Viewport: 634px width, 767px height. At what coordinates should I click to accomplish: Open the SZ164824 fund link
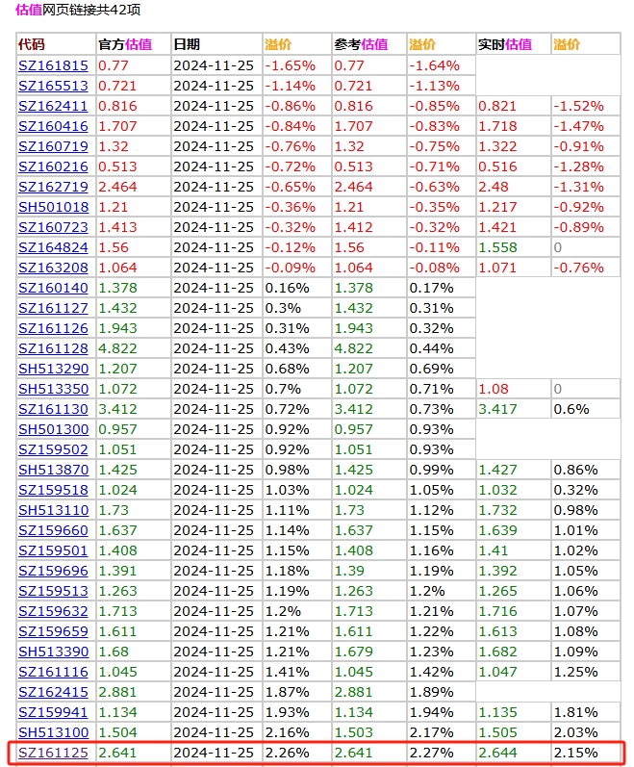(x=53, y=247)
